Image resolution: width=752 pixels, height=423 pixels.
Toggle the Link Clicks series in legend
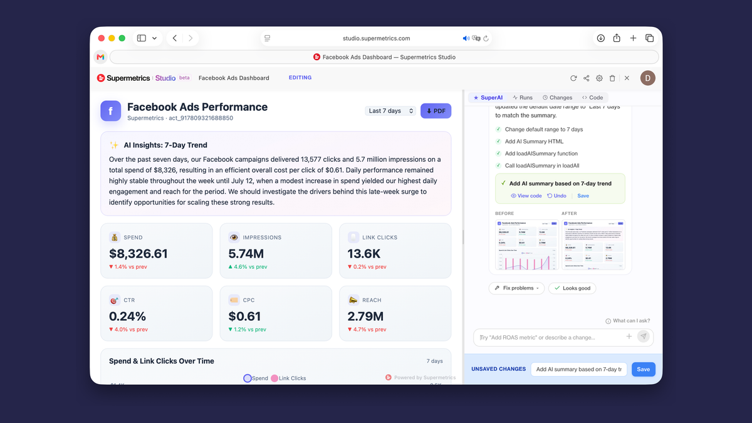pos(288,379)
